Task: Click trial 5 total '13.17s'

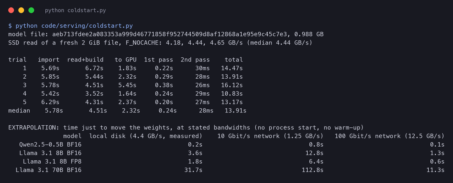Action: click(232, 102)
